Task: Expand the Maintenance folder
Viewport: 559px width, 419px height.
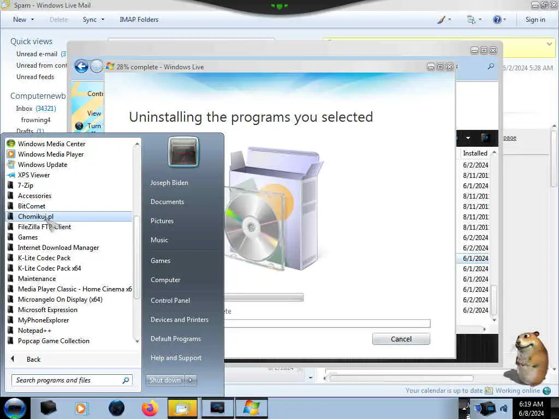Action: tap(37, 279)
